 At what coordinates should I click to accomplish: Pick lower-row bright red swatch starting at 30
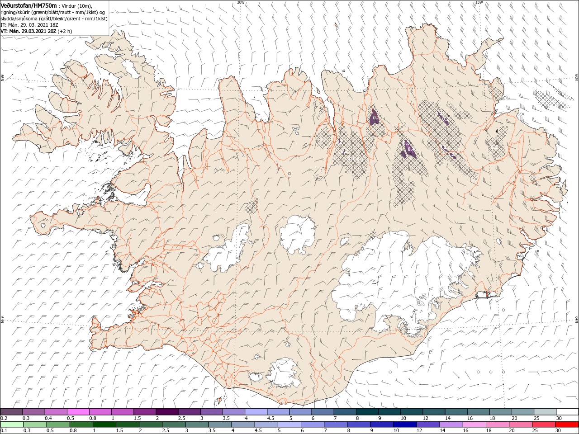point(567,425)
